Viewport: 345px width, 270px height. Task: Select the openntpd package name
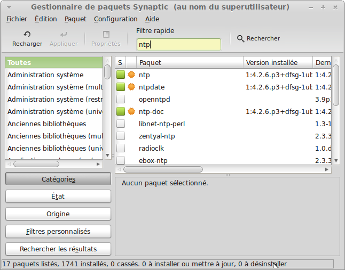(x=154, y=100)
